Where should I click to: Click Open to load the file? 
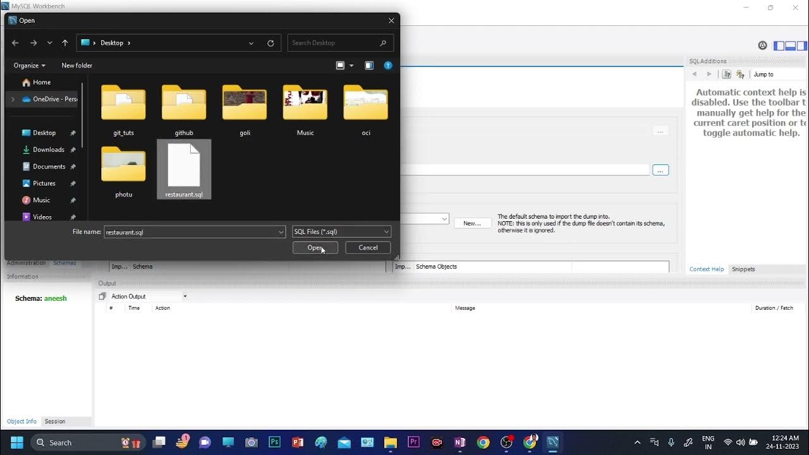click(x=315, y=248)
